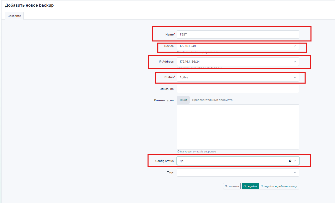Click Создайте и добавьте еще button
This screenshot has height=203, width=335.
pyautogui.click(x=279, y=186)
